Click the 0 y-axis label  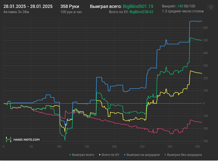(204, 103)
